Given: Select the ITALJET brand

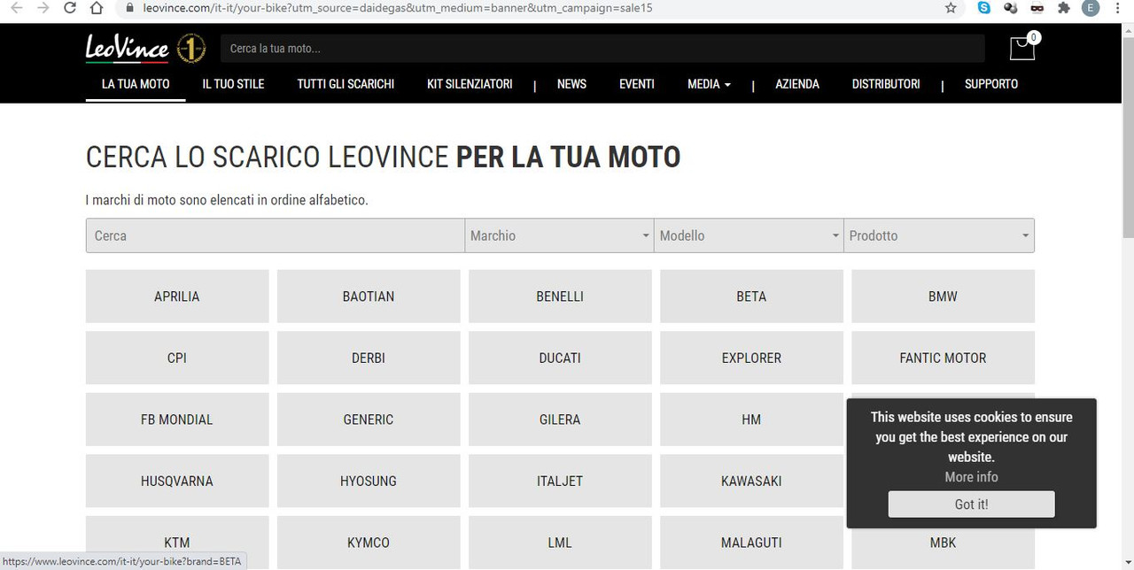Looking at the screenshot, I should click(560, 481).
